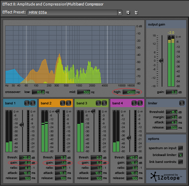Viewport: 189px width, 186px height.
Task: Click band 3 thresh field
Action: (97, 158)
